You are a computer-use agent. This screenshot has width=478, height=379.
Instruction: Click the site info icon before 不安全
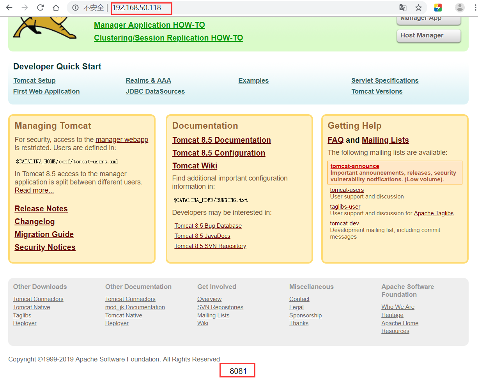click(76, 8)
